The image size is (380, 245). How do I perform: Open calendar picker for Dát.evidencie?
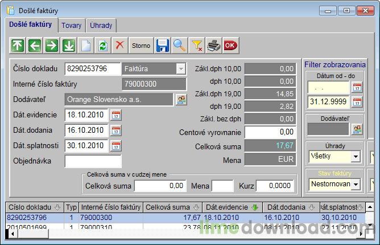[116, 115]
